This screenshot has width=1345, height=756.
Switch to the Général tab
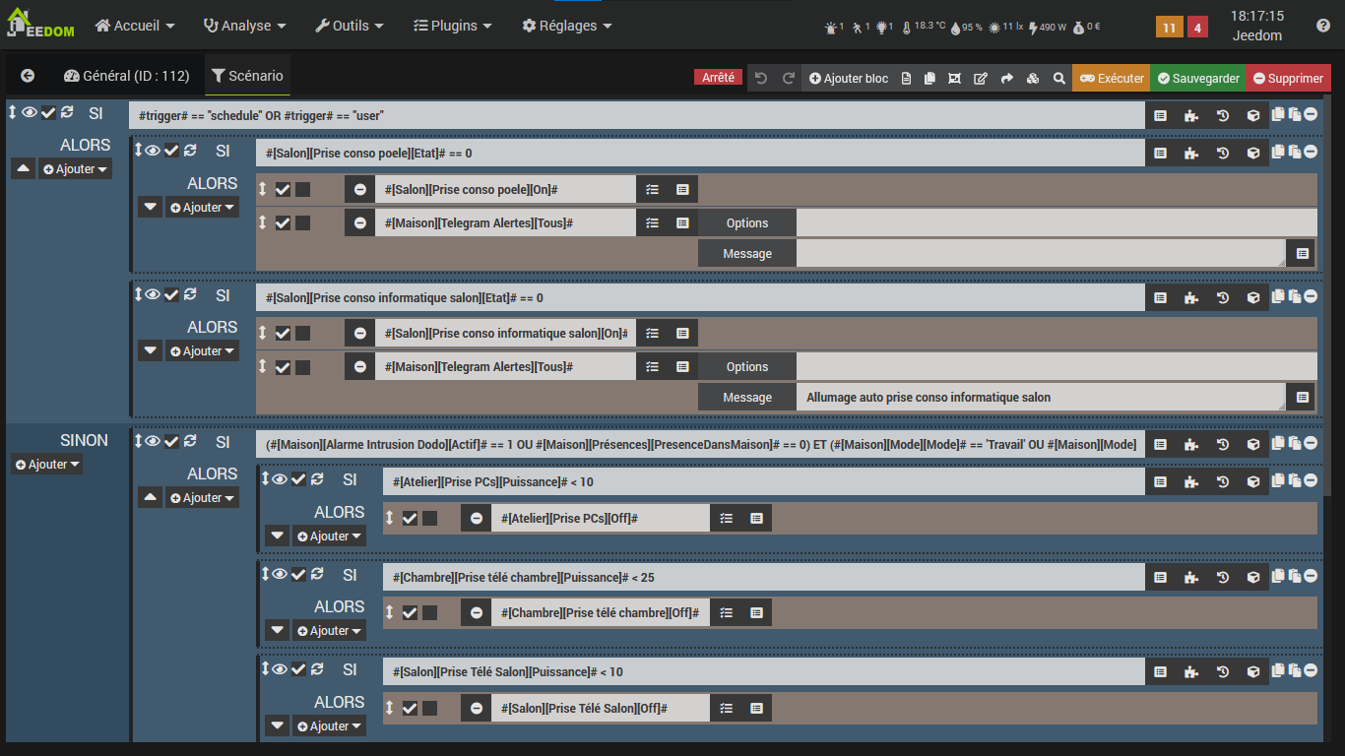(126, 76)
